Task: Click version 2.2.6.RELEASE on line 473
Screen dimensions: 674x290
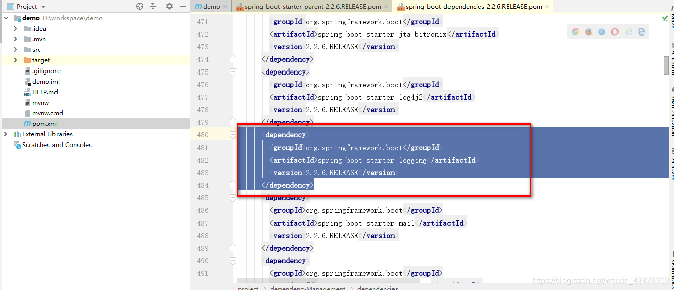Action: coord(332,47)
